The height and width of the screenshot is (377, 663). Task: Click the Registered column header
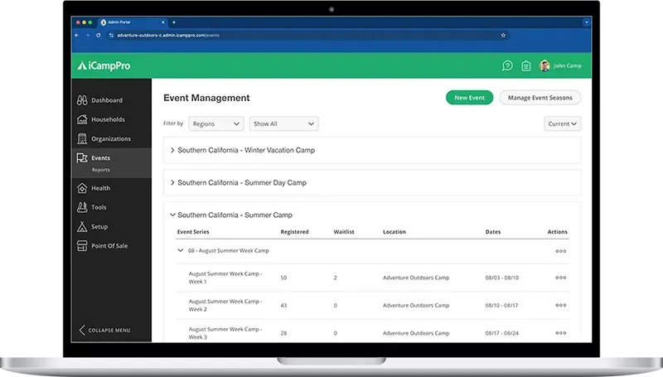tap(294, 232)
